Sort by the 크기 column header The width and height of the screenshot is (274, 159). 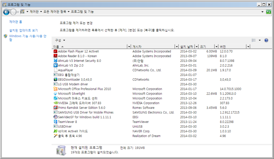(207, 47)
